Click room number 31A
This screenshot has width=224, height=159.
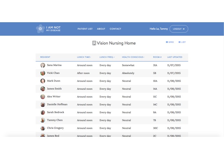tap(155, 65)
